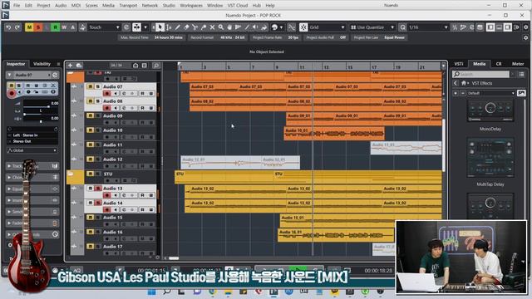Select the Play speaker tool
The height and width of the screenshot is (299, 532).
[x=255, y=27]
